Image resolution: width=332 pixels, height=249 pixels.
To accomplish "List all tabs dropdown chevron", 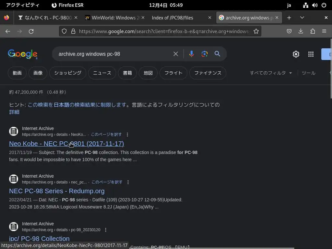I will pos(302,18).
